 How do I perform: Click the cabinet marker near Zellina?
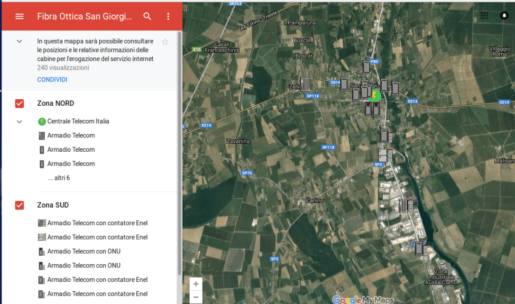pos(305,84)
